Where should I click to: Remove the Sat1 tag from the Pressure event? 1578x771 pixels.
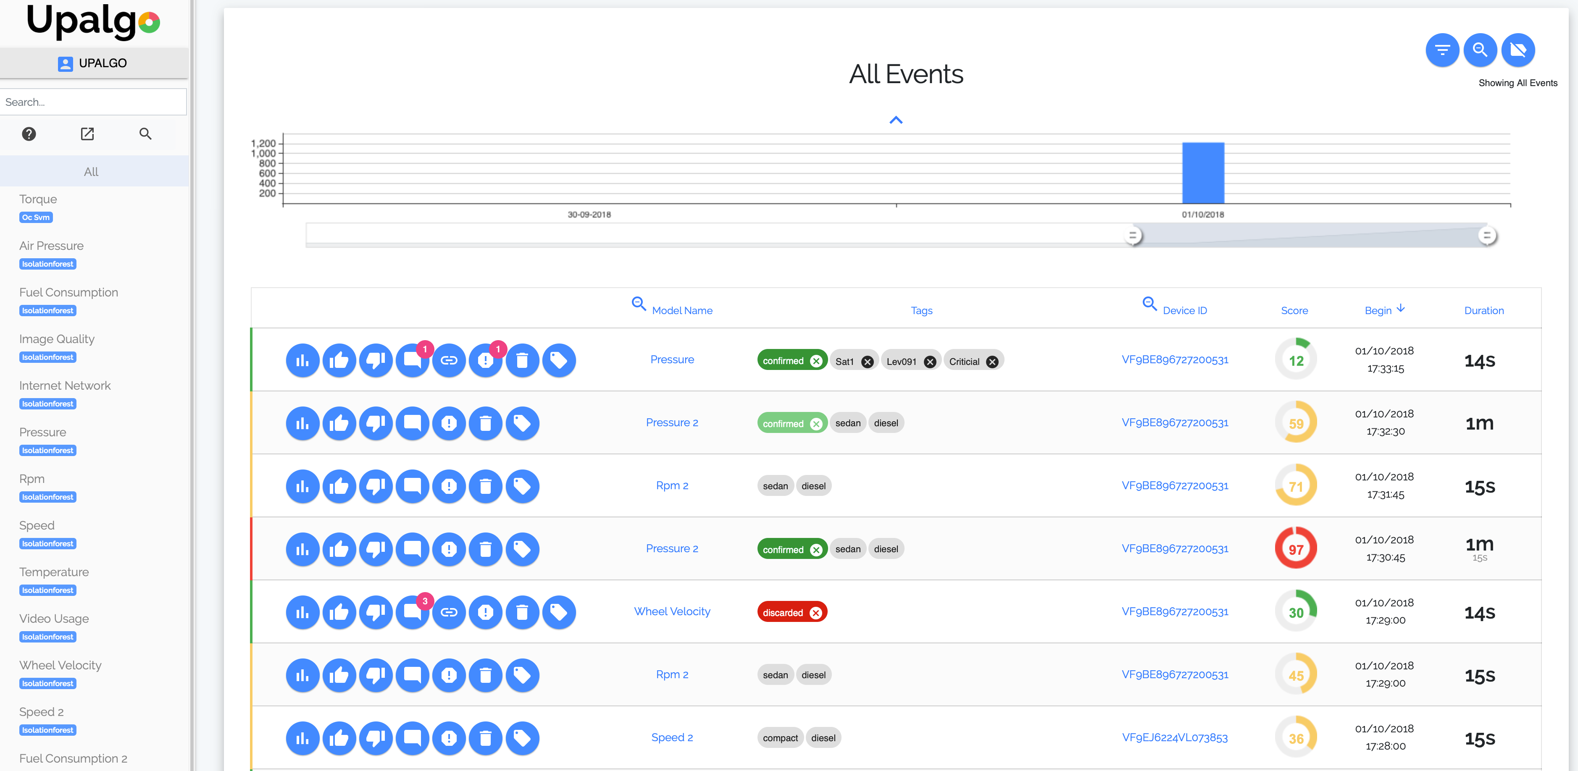tap(868, 361)
